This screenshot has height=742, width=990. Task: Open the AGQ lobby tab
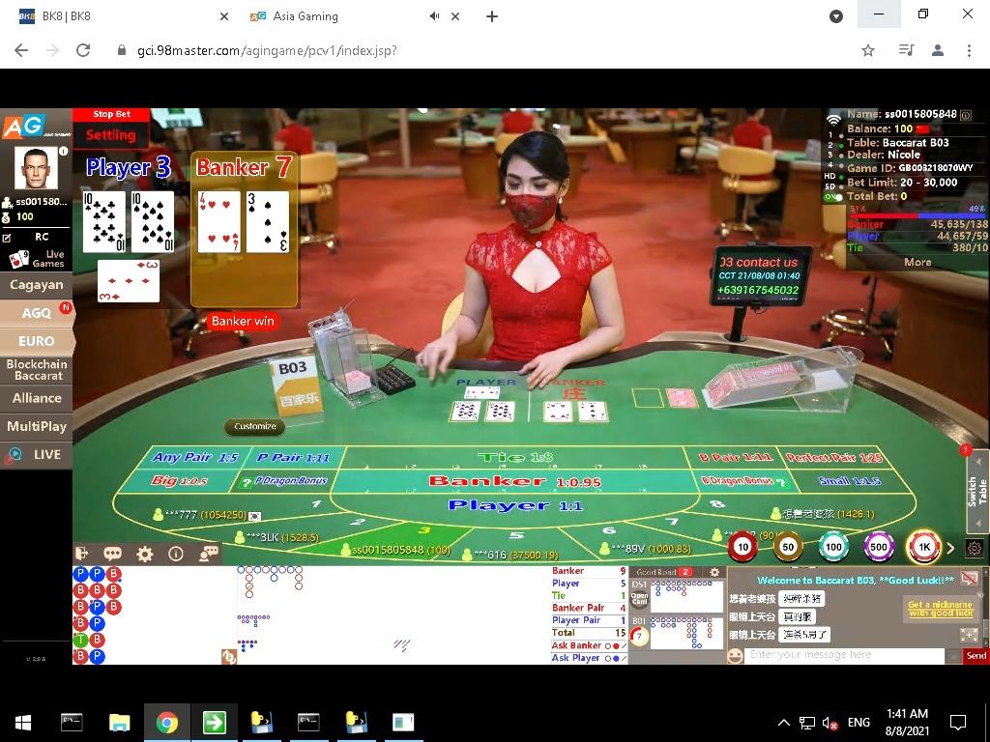36,313
